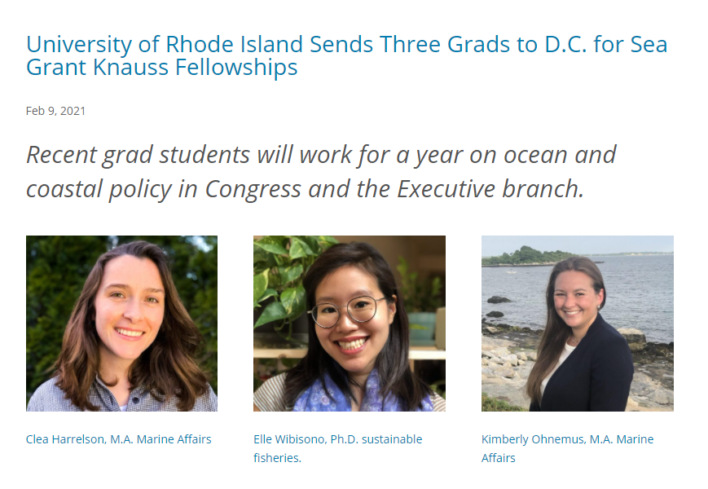
Task: Click the Clea Harrelson, M.A. Marine Affairs caption
Action: pos(118,439)
